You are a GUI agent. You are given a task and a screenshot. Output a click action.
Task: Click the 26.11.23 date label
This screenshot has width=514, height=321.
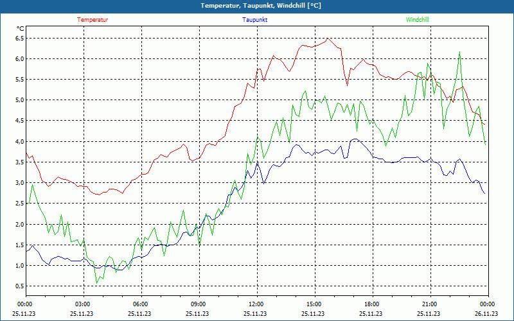point(486,313)
